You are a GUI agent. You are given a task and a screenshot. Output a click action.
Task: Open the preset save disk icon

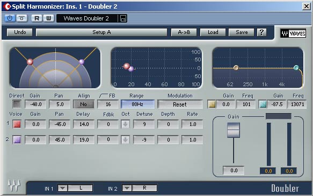123,19
